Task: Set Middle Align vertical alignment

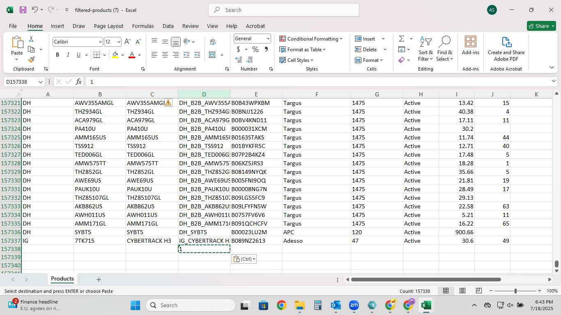Action: 165,42
